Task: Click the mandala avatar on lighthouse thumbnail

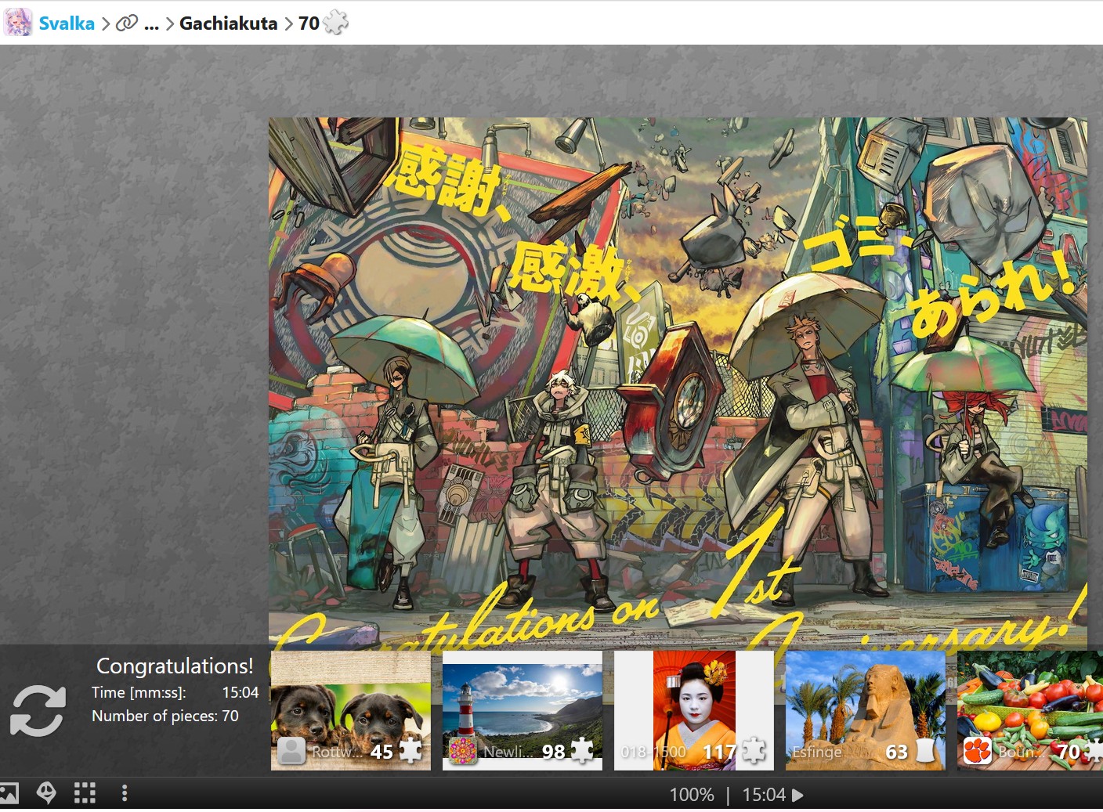Action: pos(463,751)
